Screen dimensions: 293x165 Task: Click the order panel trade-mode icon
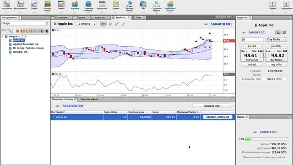pyautogui.click(x=278, y=33)
